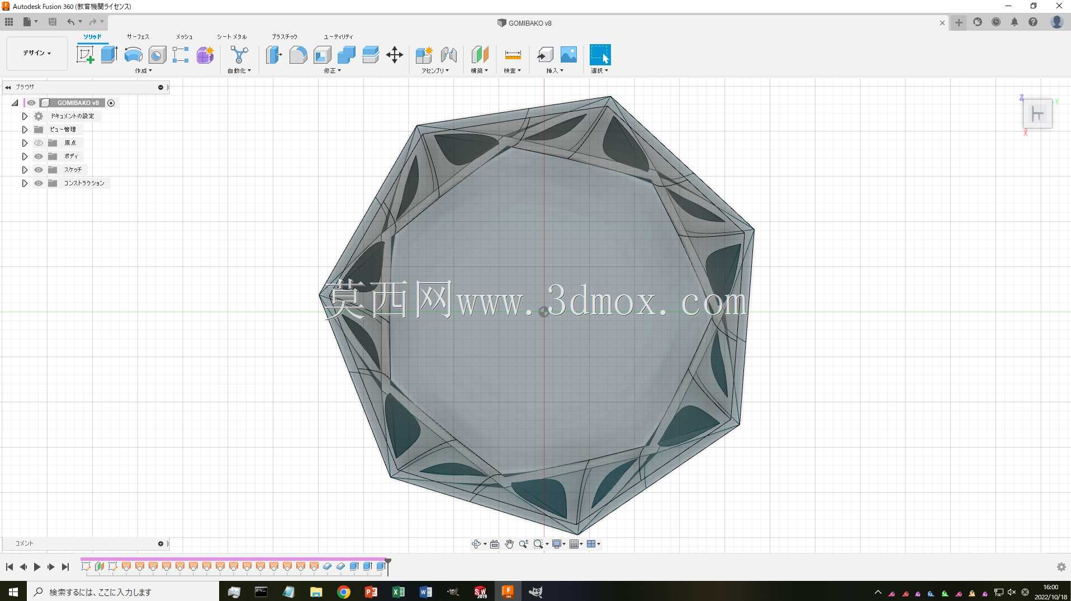Screen dimensions: 1071x601
Task: Click the Automated Modeling icon
Action: click(x=239, y=55)
